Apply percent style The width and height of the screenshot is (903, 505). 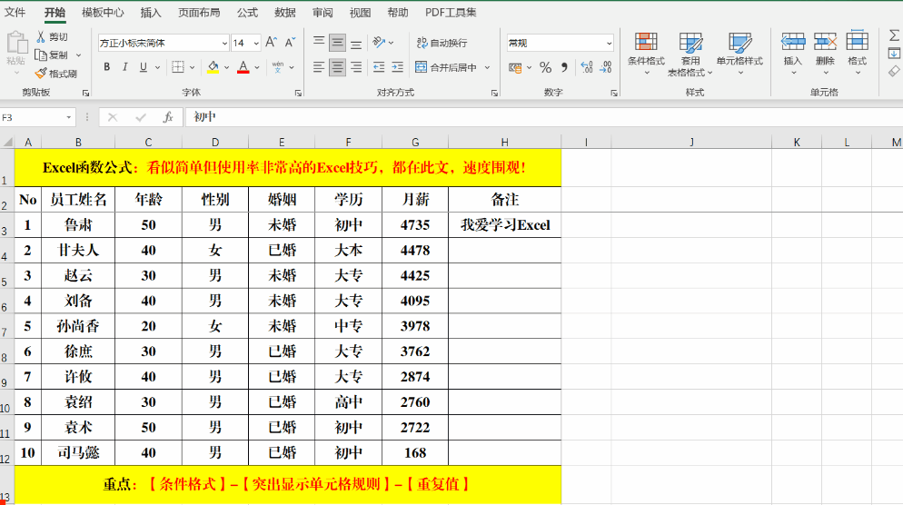click(545, 67)
